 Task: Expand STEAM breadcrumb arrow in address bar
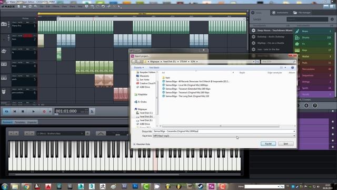(189, 62)
